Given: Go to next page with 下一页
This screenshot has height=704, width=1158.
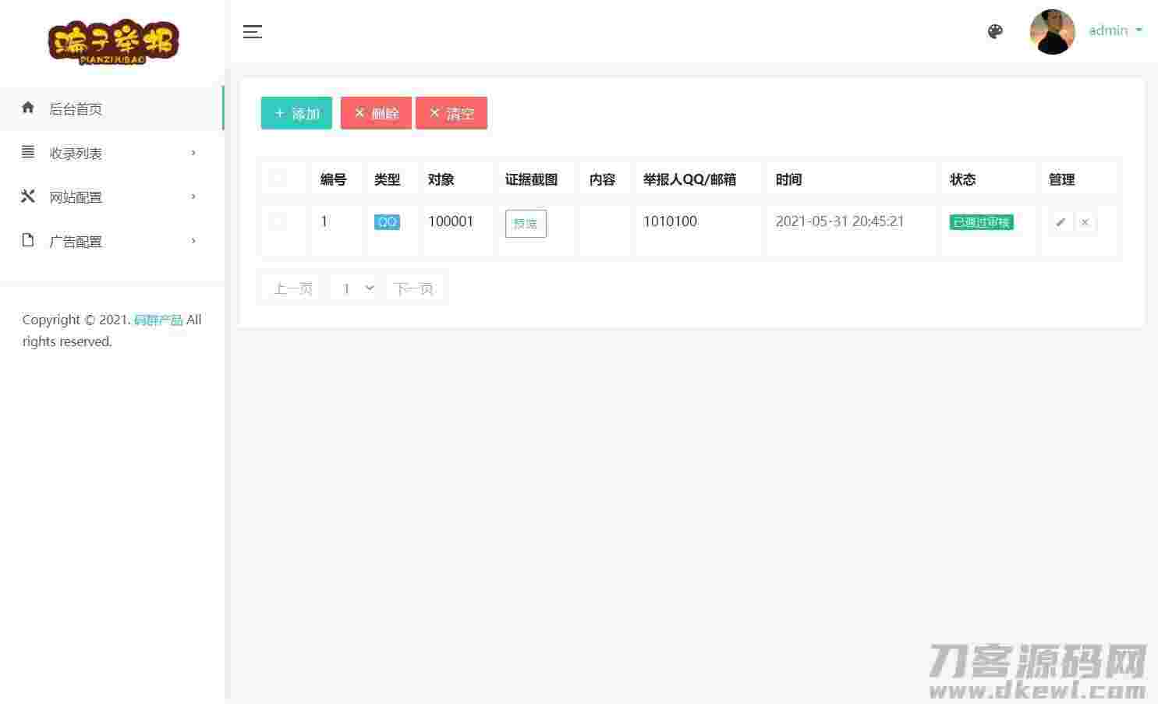Looking at the screenshot, I should pyautogui.click(x=413, y=288).
